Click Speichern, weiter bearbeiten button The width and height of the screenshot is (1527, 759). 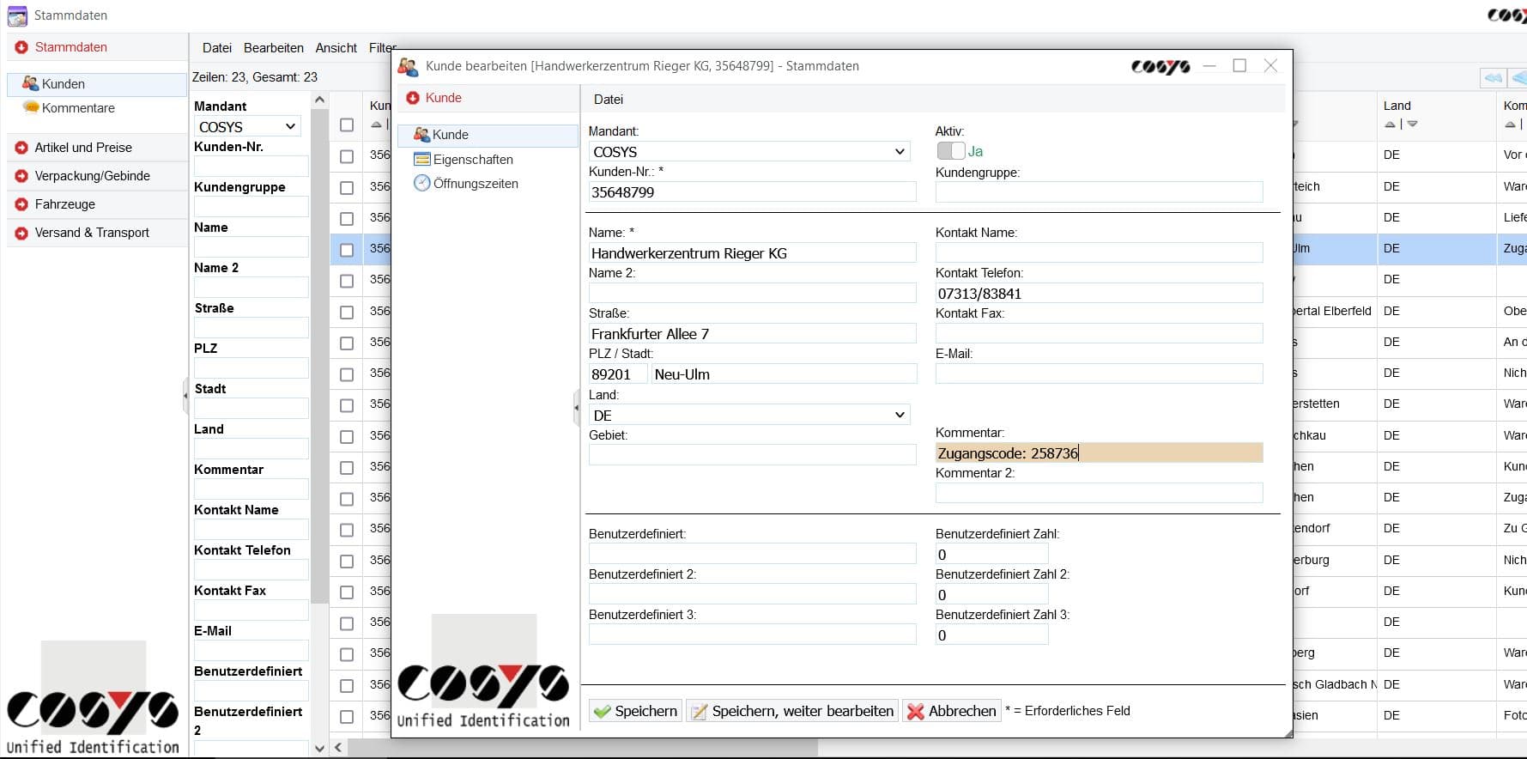click(x=792, y=711)
